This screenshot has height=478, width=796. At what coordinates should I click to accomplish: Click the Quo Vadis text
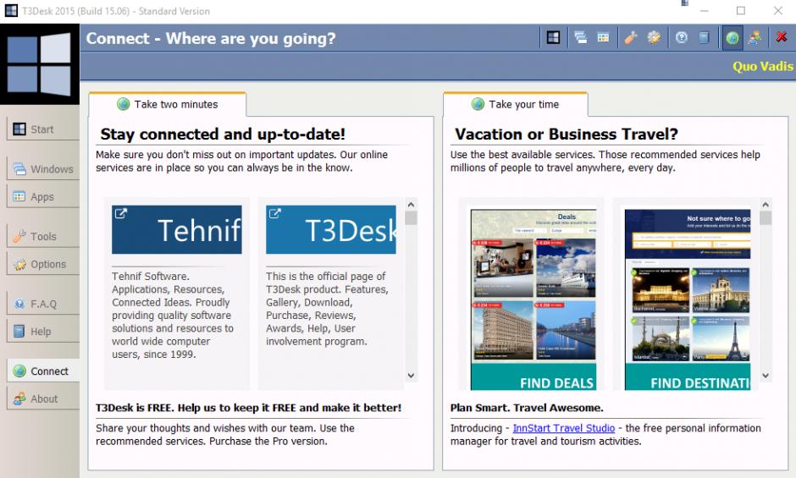(x=763, y=67)
